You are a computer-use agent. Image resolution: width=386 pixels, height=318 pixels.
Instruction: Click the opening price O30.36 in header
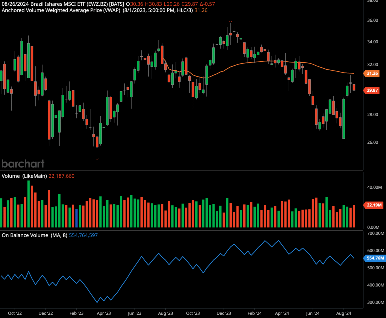(x=134, y=4)
